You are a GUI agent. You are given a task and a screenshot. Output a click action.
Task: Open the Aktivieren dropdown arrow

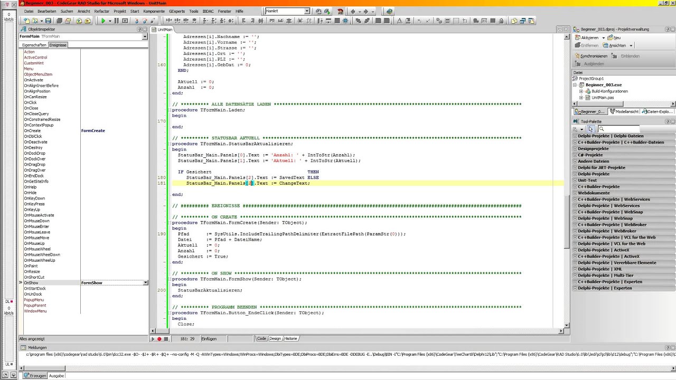604,38
